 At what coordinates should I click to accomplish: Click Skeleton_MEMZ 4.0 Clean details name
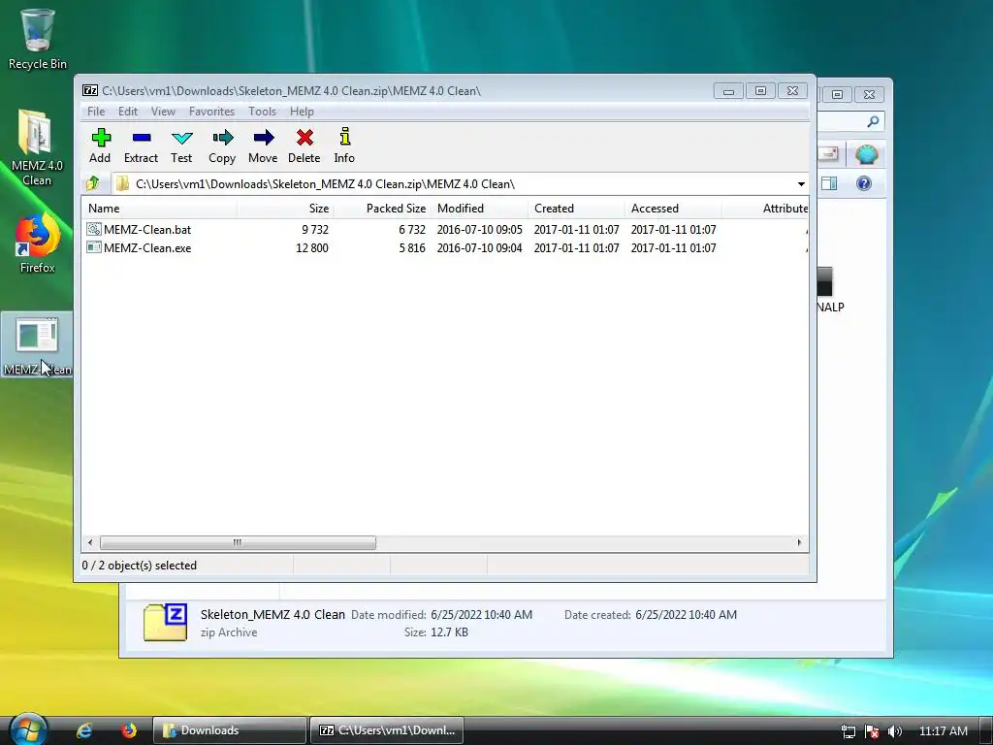272,614
